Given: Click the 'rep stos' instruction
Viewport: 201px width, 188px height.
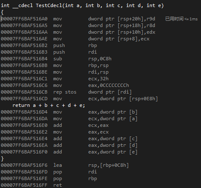Looking at the screenshot, I should [65, 92].
